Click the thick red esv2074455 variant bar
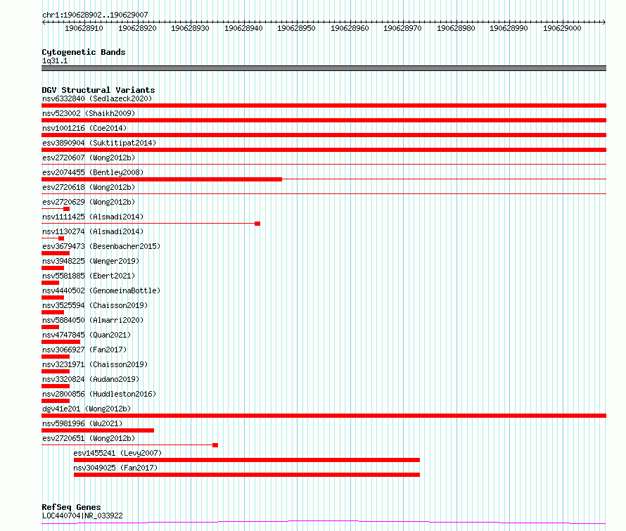Screen dimensions: 626x531 pos(162,179)
